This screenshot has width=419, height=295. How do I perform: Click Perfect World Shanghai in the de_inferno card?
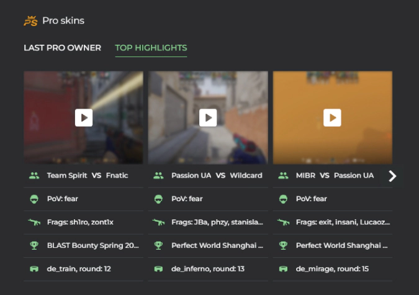point(217,245)
